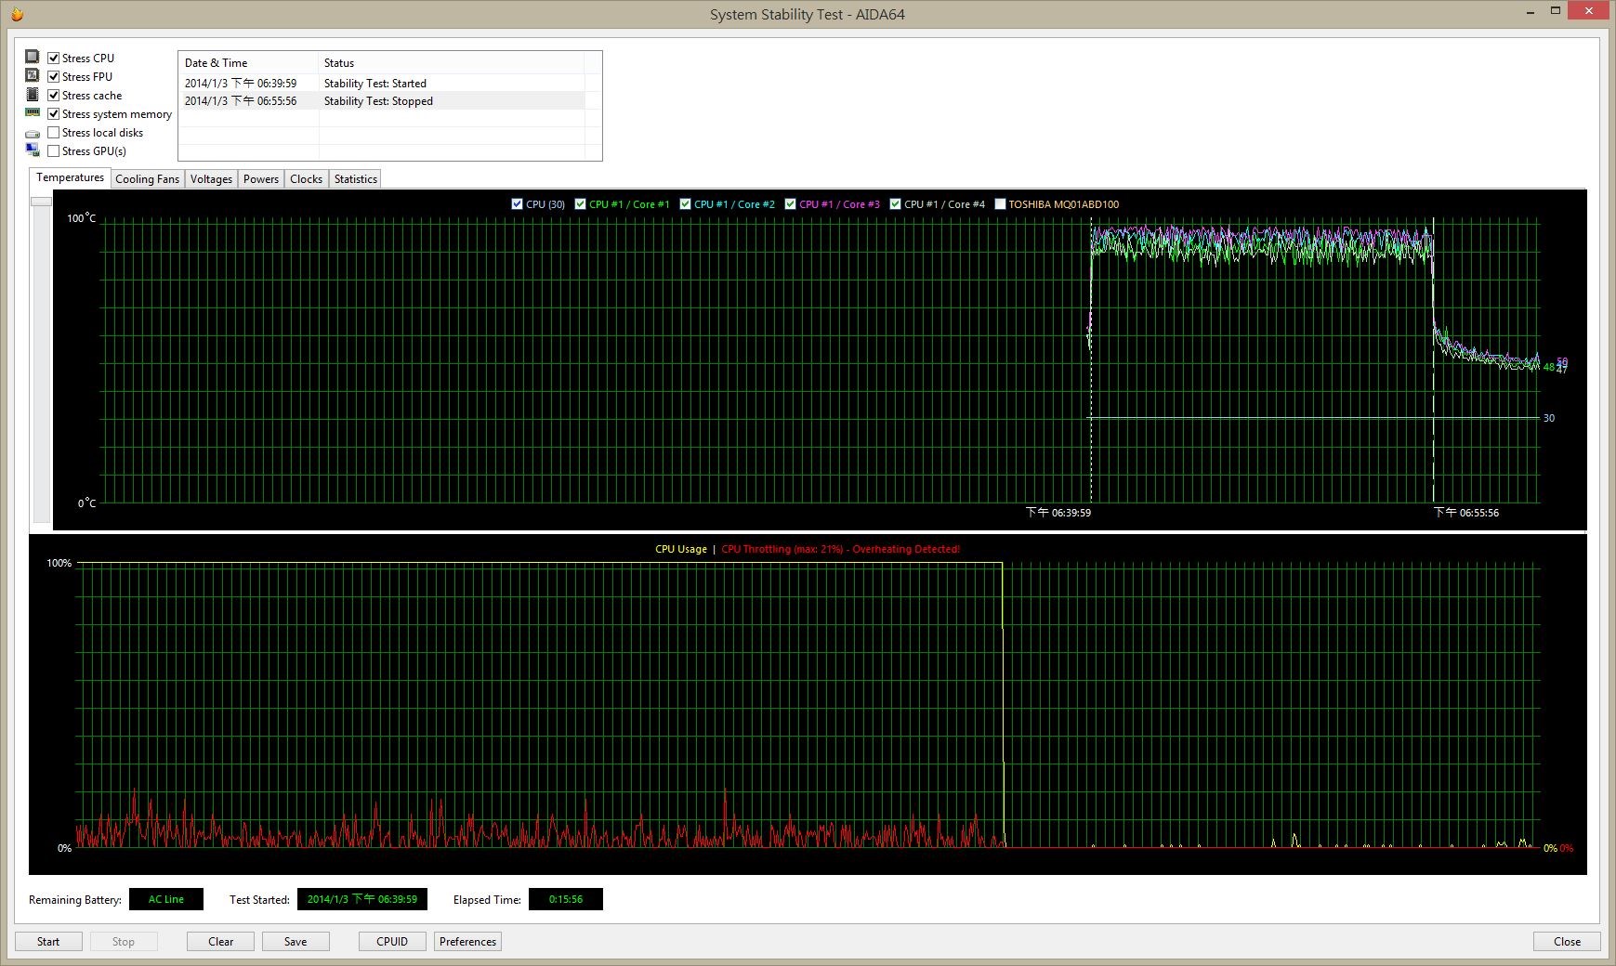Click the Clear button
Viewport: 1616px width, 966px height.
pyautogui.click(x=221, y=941)
